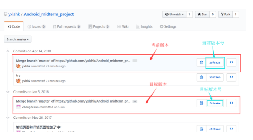Open the Apr 14 merge branch commit title
The height and width of the screenshot is (140, 253).
(x=73, y=61)
